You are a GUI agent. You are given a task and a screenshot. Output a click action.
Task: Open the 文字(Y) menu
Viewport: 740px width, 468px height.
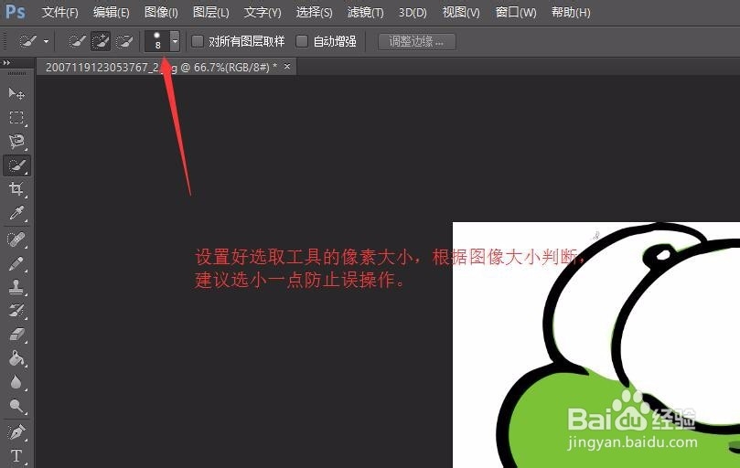263,12
